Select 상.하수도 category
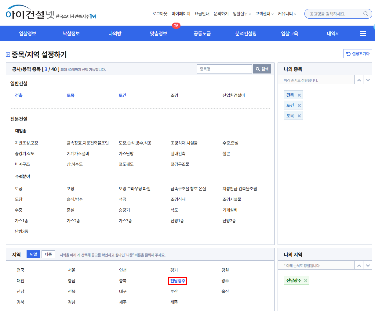This screenshot has height=315, width=375. (75, 164)
